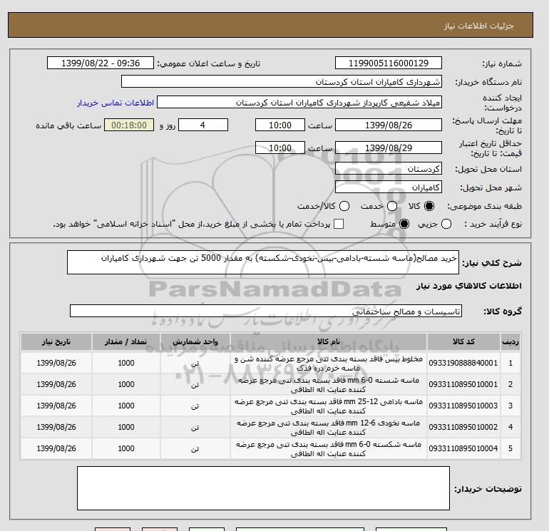Select the کالا radio button
549x531 pixels.
tap(429, 206)
